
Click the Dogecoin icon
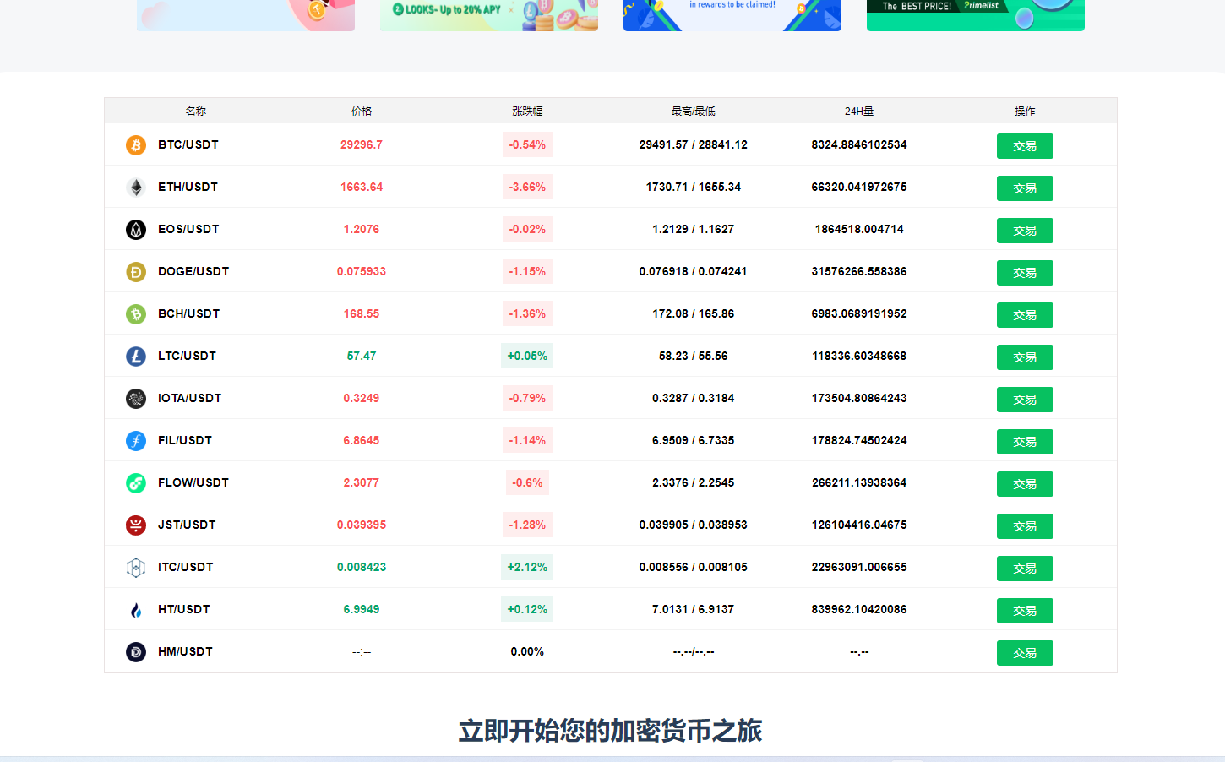point(136,272)
